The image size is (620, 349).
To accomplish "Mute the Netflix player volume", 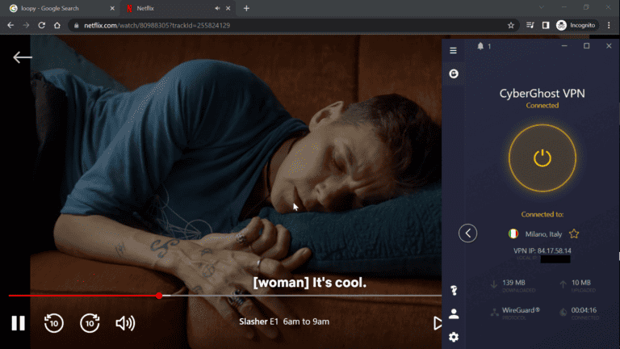I will point(125,323).
